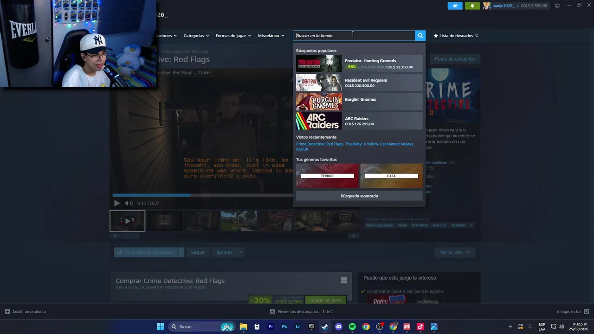
Task: Open File Explorer from taskbar
Action: click(243, 327)
